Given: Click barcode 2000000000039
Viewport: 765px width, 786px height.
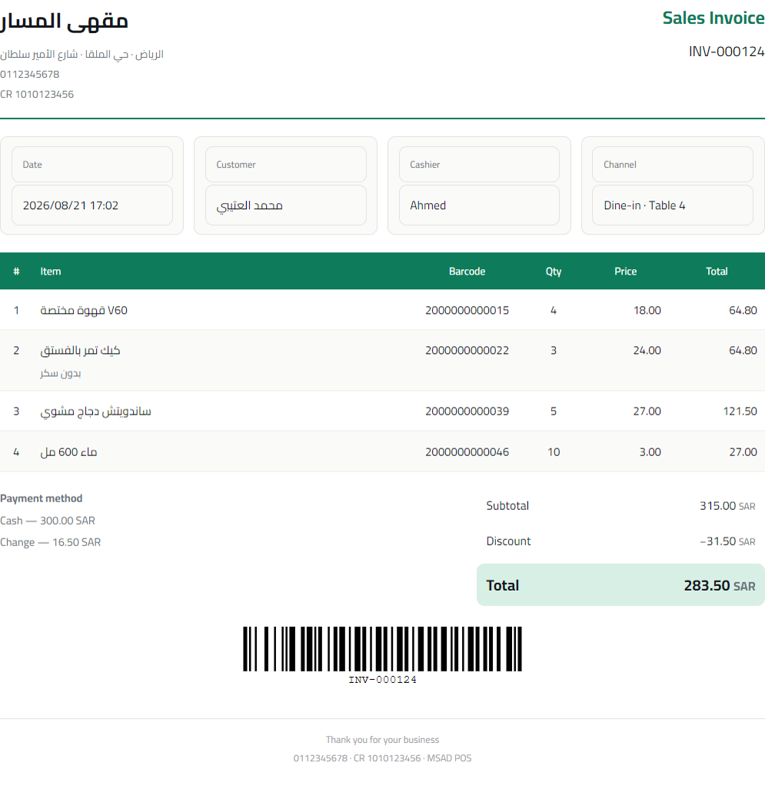Looking at the screenshot, I should tap(467, 411).
